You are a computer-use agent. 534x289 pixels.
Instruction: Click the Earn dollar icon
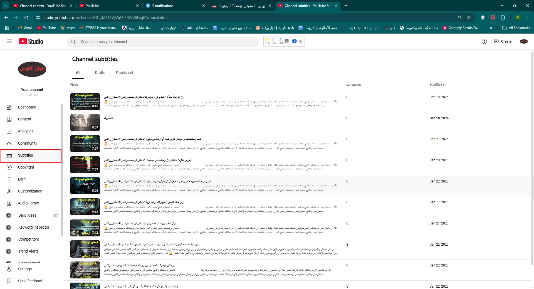point(9,179)
